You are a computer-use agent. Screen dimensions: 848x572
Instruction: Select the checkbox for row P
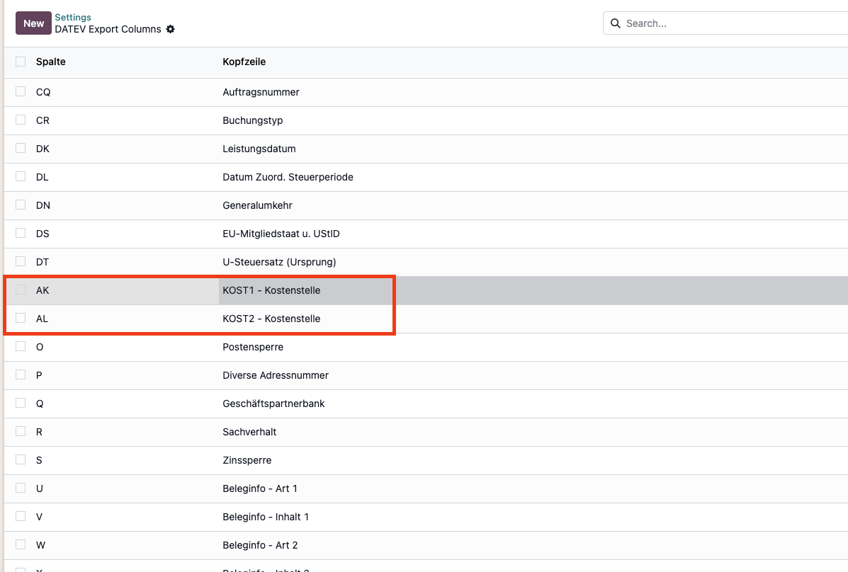point(21,374)
